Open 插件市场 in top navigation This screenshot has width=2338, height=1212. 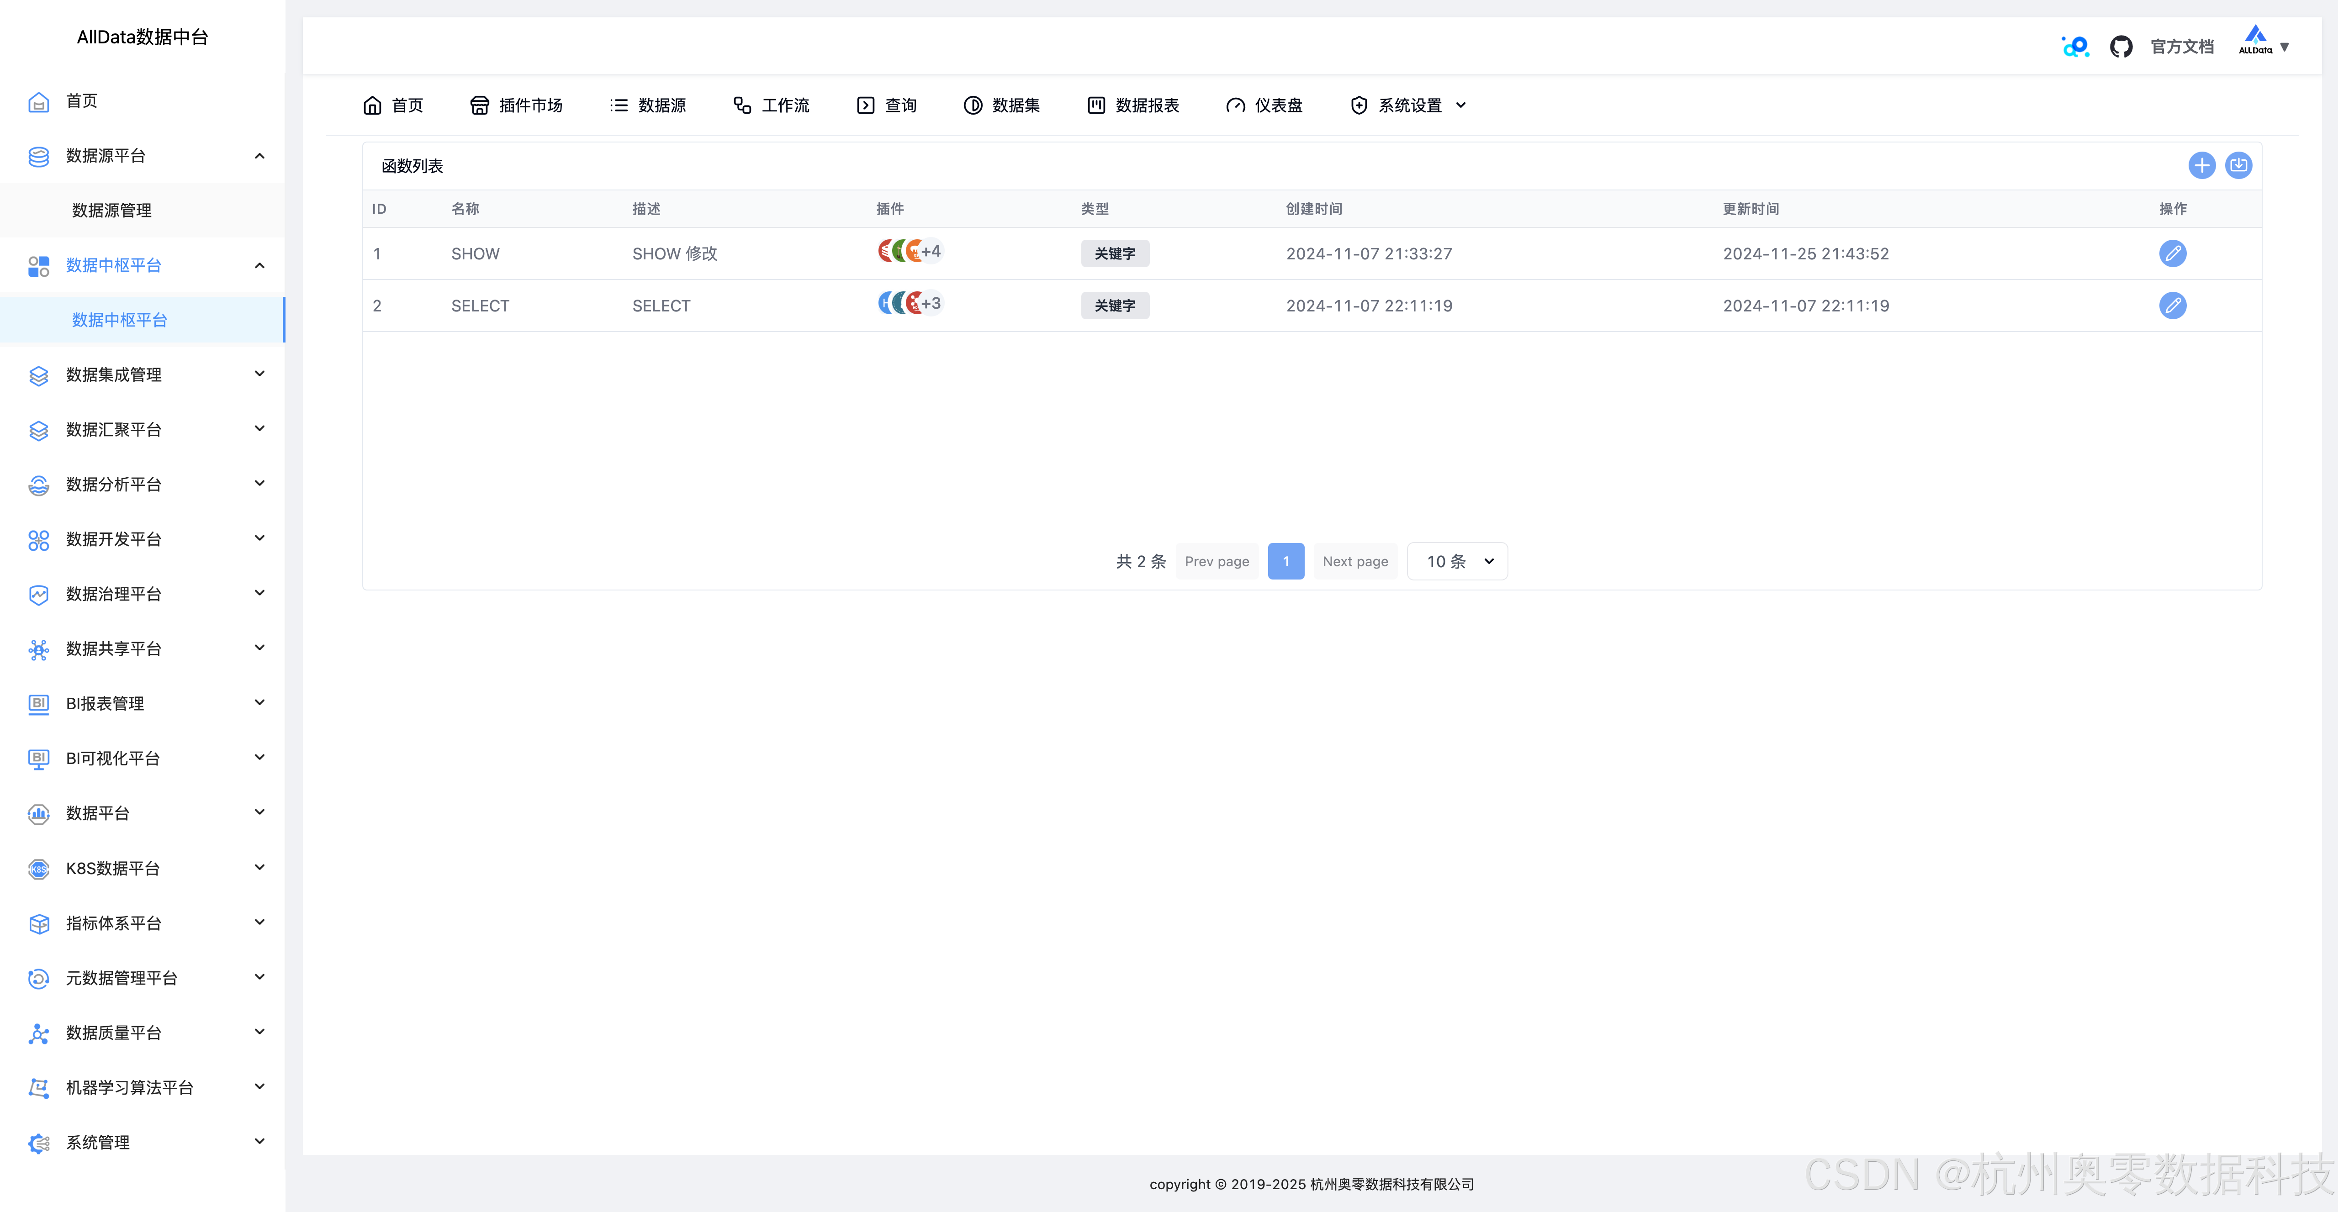tap(516, 105)
